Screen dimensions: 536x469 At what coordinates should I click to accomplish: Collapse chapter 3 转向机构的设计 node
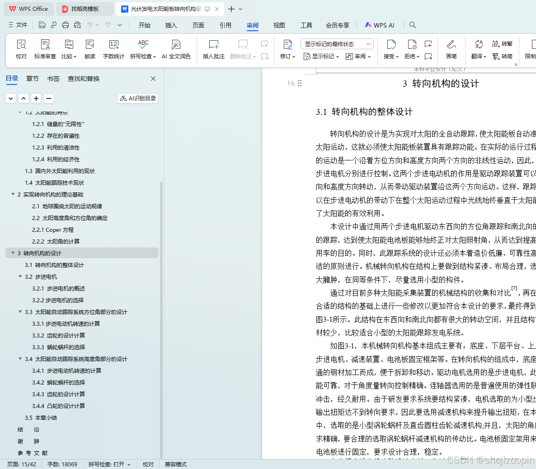pos(13,253)
